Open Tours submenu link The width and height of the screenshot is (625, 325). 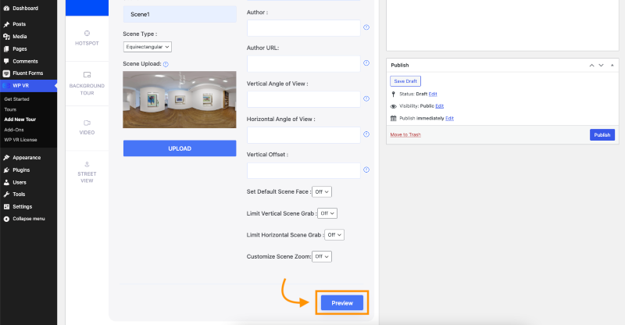(x=10, y=109)
